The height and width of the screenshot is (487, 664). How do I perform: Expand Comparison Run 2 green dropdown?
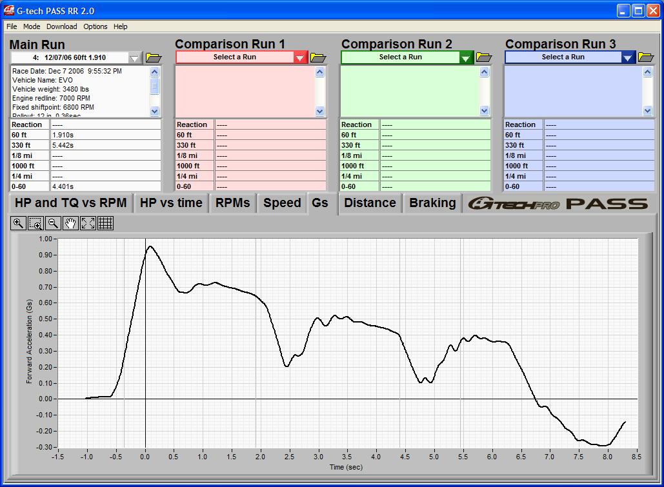tap(466, 58)
